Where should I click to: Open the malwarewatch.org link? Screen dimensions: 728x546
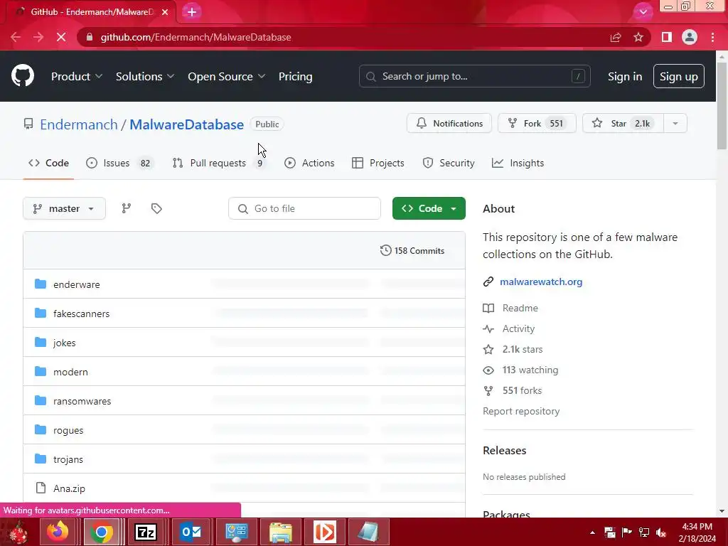pyautogui.click(x=541, y=282)
